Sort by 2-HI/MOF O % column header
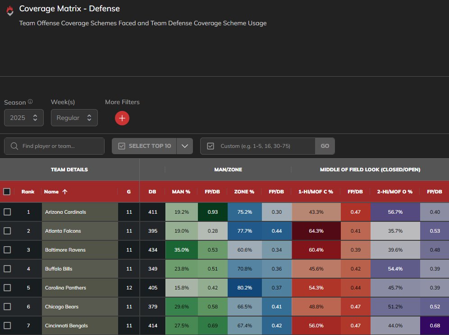449x335 pixels. click(394, 192)
